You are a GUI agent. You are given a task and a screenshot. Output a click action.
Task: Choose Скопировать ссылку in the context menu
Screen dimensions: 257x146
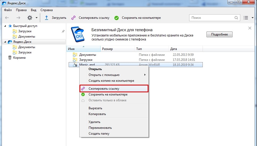point(114,89)
